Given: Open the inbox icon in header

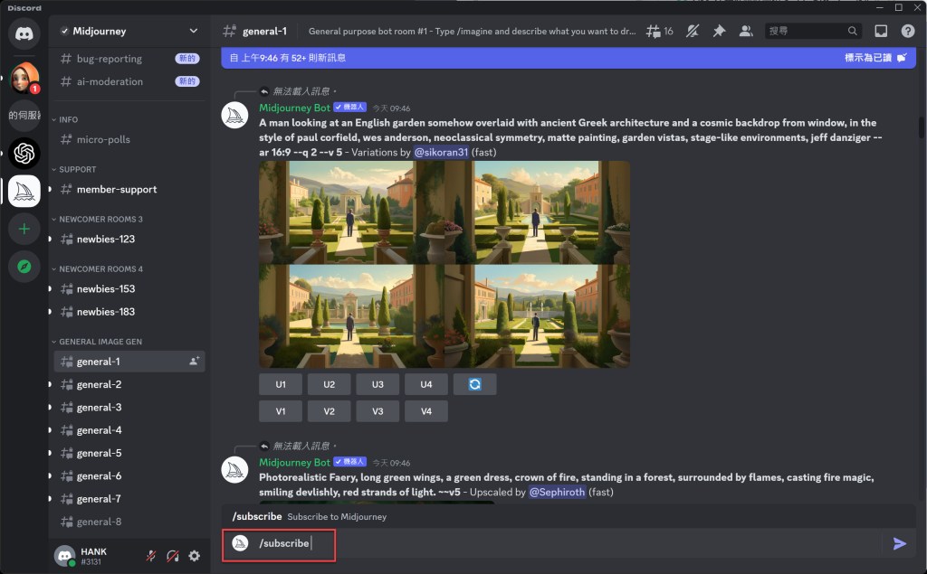Looking at the screenshot, I should coord(881,31).
